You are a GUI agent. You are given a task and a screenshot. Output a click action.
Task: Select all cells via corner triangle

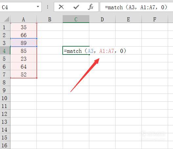click(x=7, y=19)
